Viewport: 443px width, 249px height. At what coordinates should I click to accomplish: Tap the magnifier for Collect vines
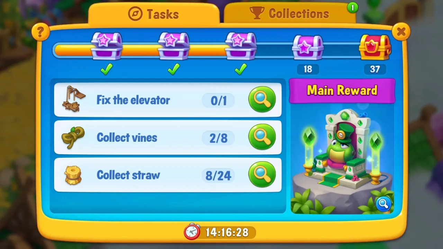[262, 137]
